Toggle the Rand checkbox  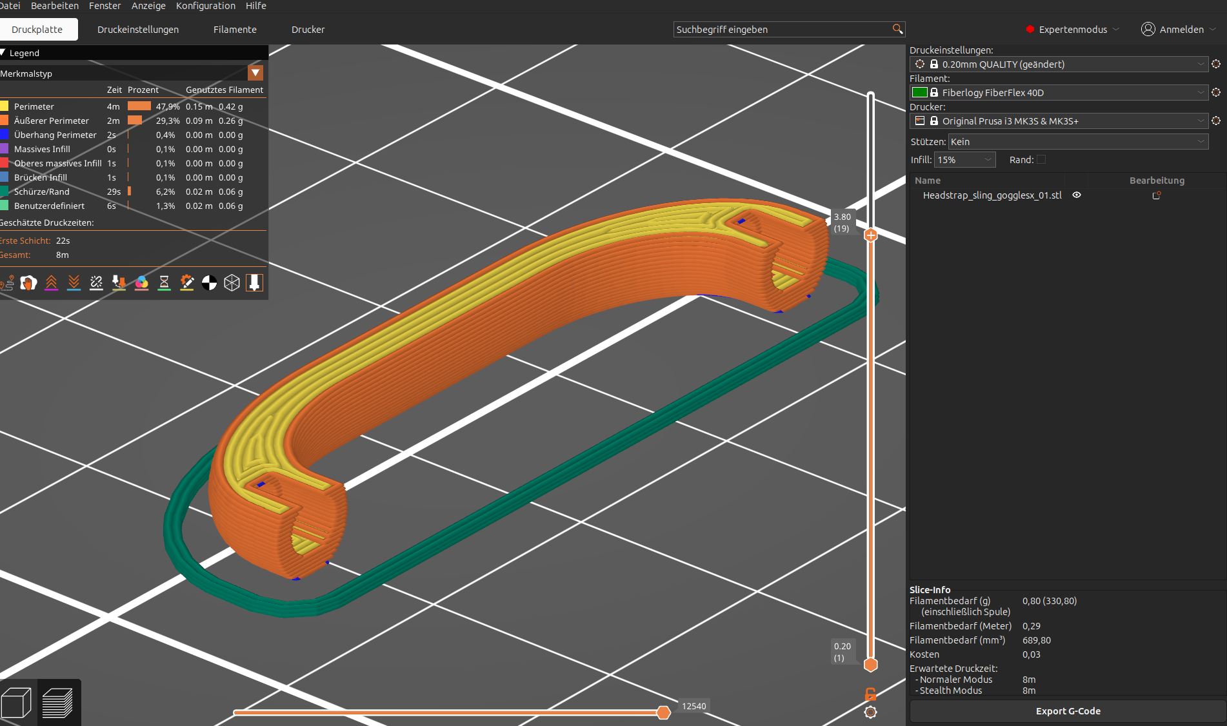[x=1041, y=159]
